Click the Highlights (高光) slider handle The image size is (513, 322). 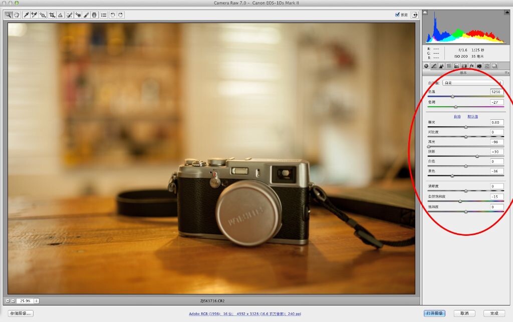tap(429, 146)
